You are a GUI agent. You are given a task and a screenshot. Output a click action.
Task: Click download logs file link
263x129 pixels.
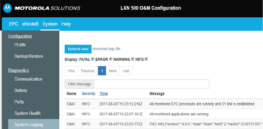[x=106, y=49]
